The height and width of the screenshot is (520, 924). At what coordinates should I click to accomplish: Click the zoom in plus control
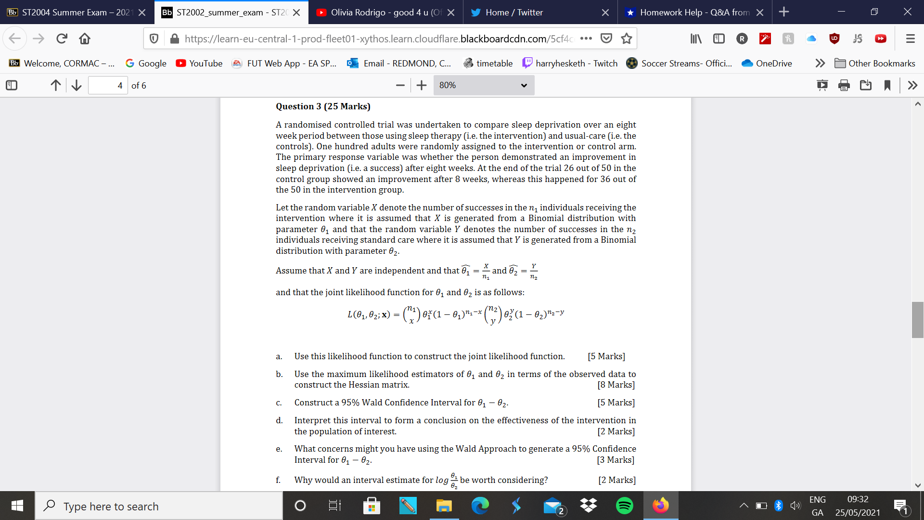coord(421,85)
